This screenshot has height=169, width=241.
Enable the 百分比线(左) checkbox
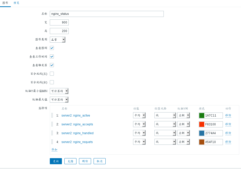pyautogui.click(x=52, y=74)
